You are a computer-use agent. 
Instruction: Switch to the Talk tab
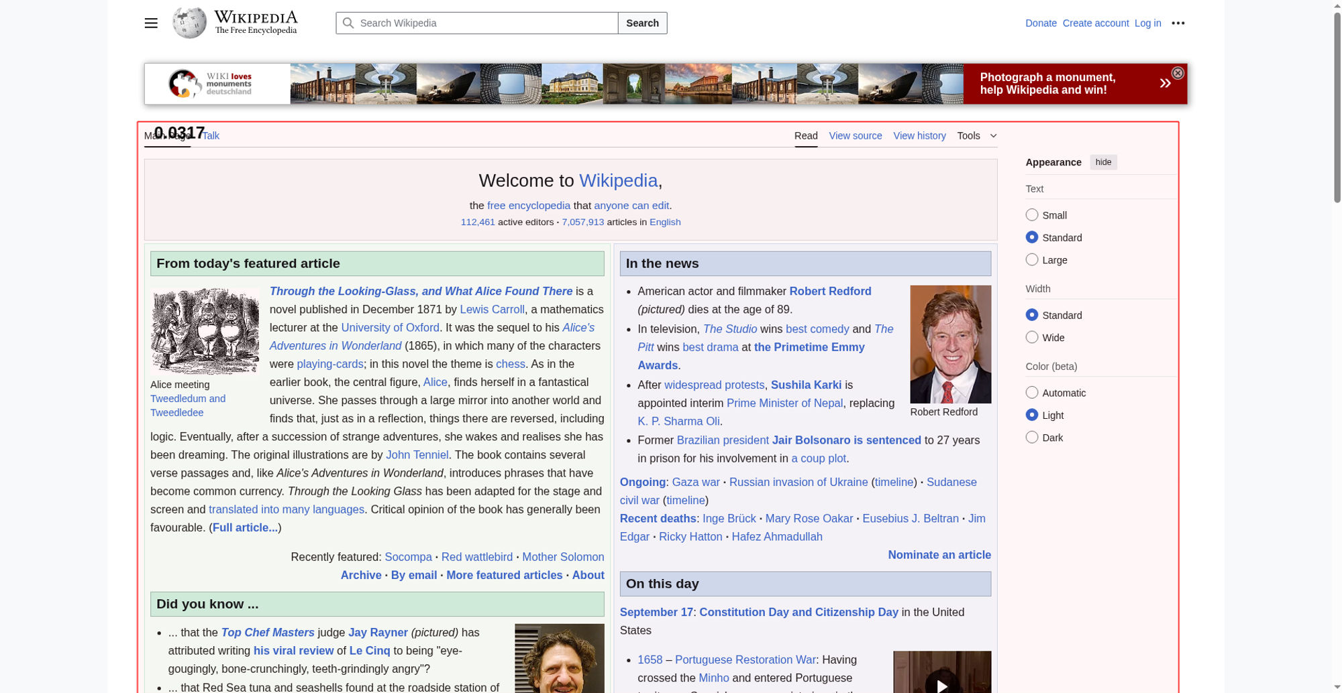[211, 135]
